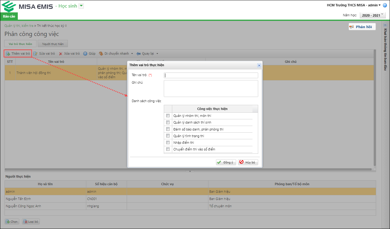
Task: Focus the Ghi chú text area
Action: (x=211, y=89)
